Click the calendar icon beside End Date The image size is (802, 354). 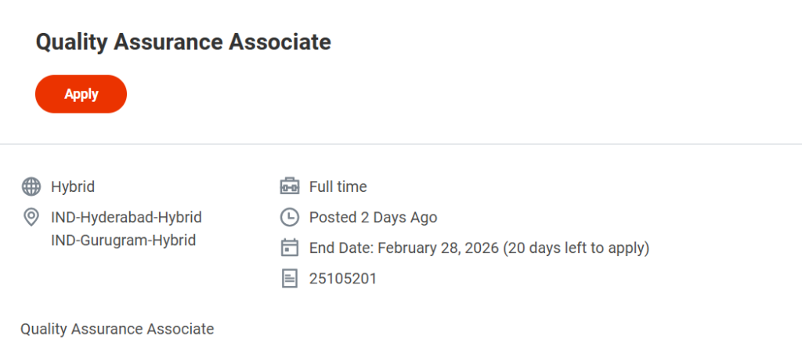290,248
